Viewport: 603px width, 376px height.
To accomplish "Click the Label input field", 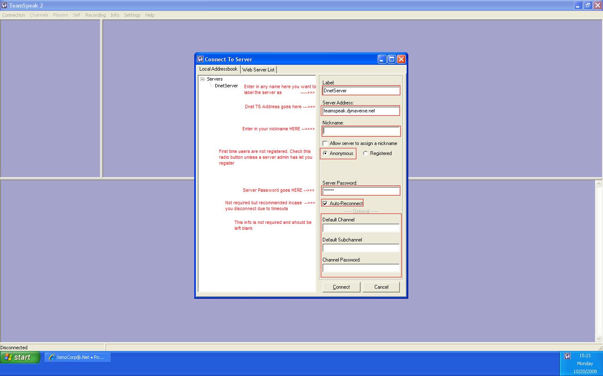I will point(361,91).
